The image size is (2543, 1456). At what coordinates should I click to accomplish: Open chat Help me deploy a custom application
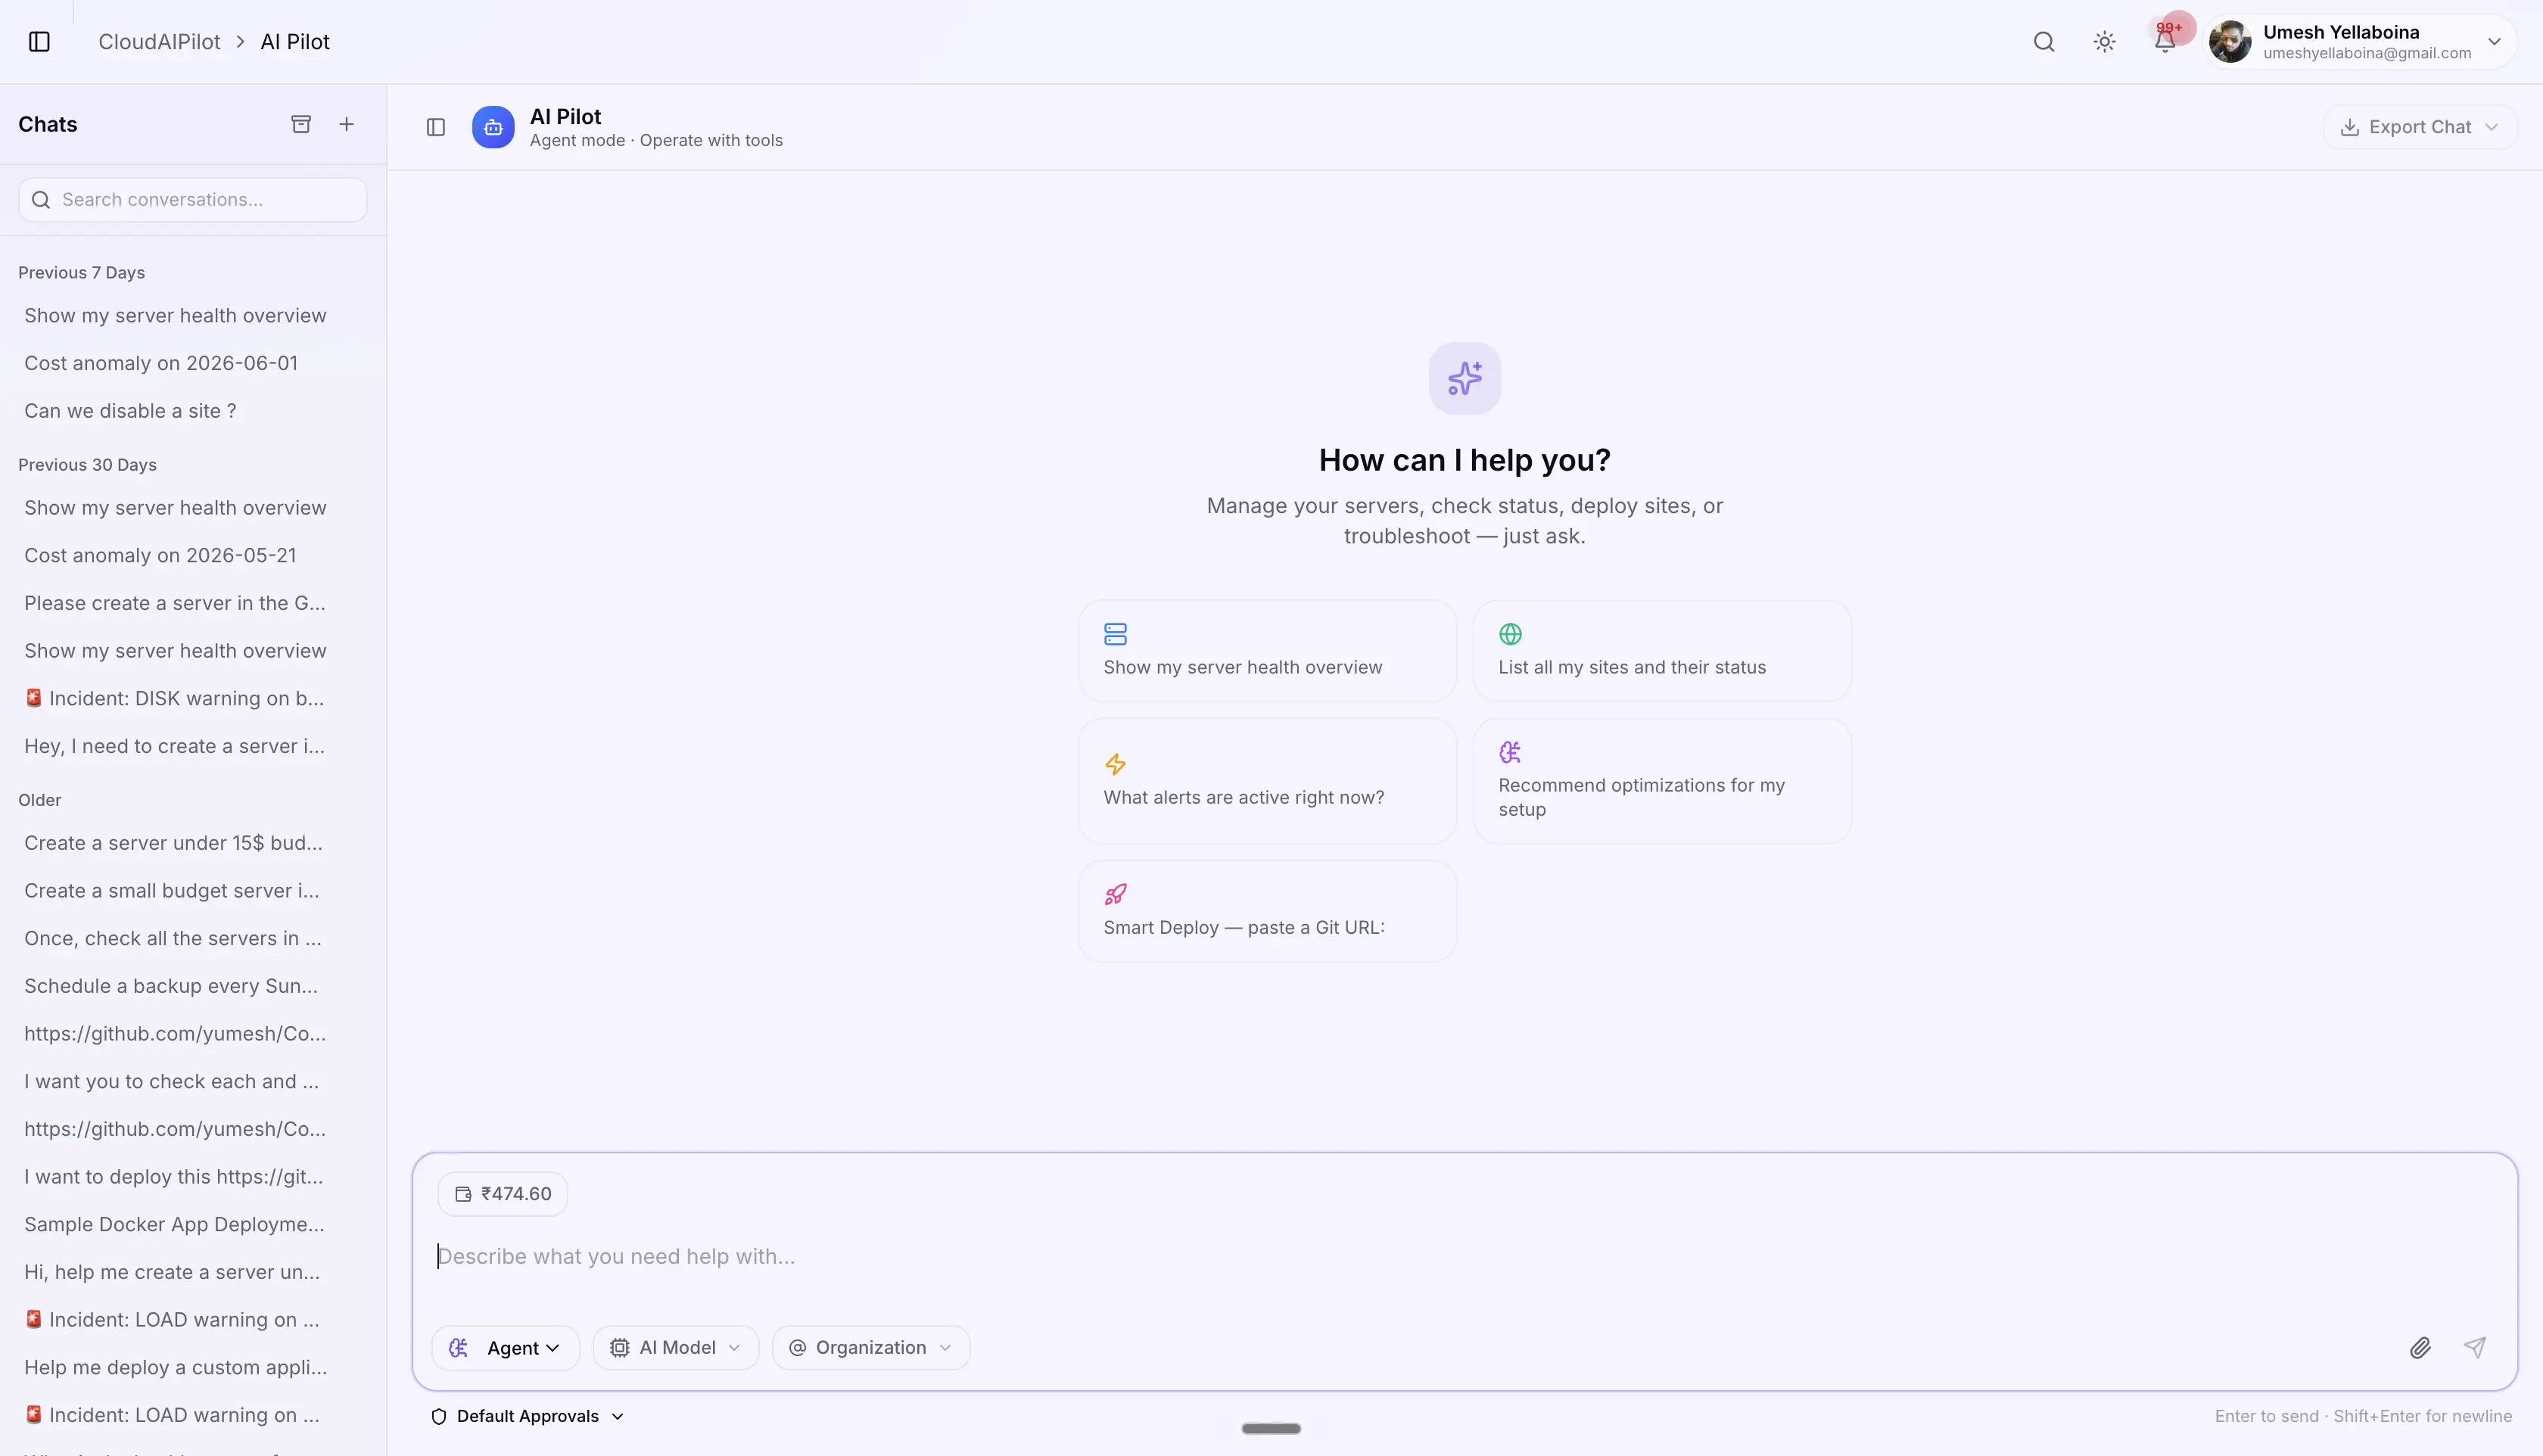coord(192,1367)
